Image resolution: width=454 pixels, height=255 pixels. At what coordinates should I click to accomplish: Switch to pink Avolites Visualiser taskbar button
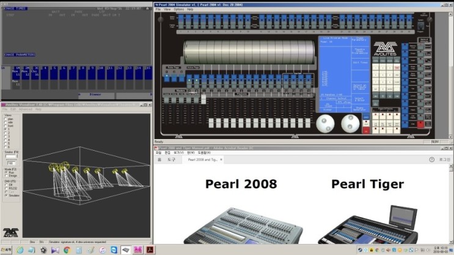pos(138,250)
